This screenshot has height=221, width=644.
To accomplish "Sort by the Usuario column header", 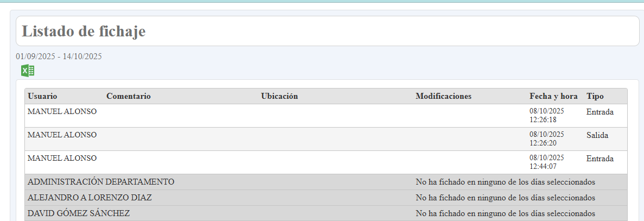I will (x=42, y=96).
